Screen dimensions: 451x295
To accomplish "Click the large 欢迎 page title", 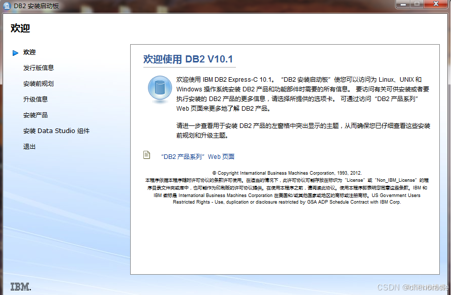I will [x=20, y=28].
